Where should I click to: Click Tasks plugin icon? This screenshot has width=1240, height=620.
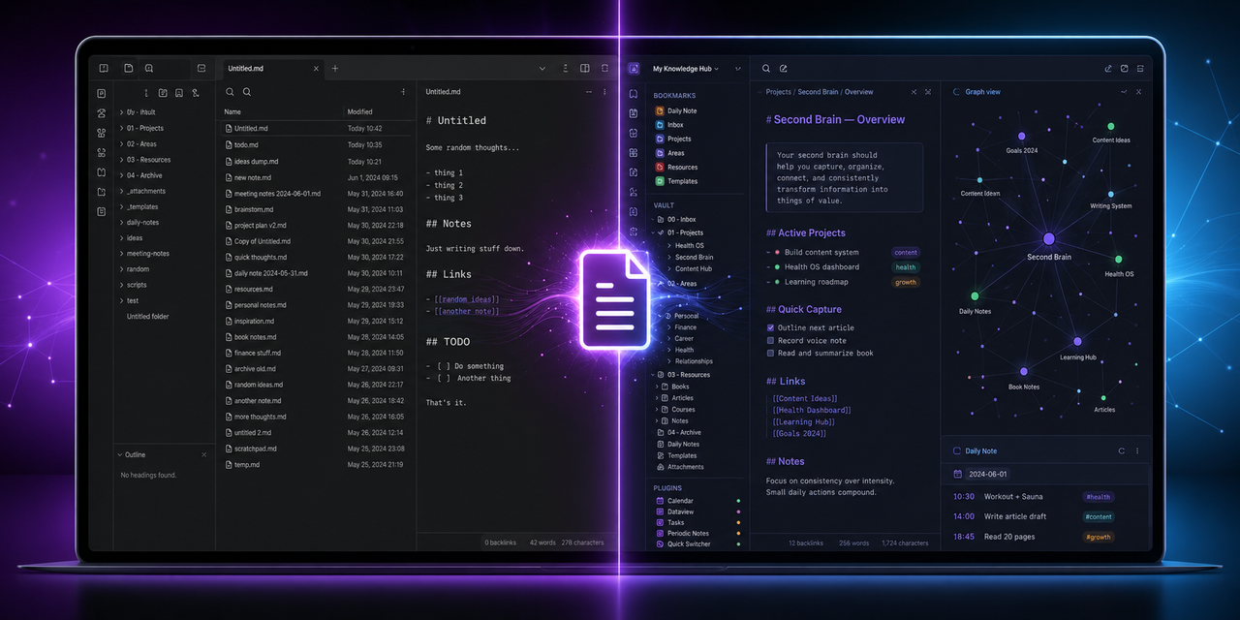tap(660, 522)
